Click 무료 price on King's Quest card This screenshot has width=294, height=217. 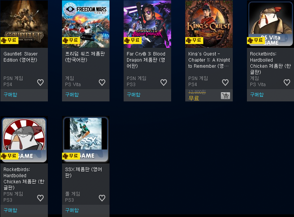coord(194,98)
